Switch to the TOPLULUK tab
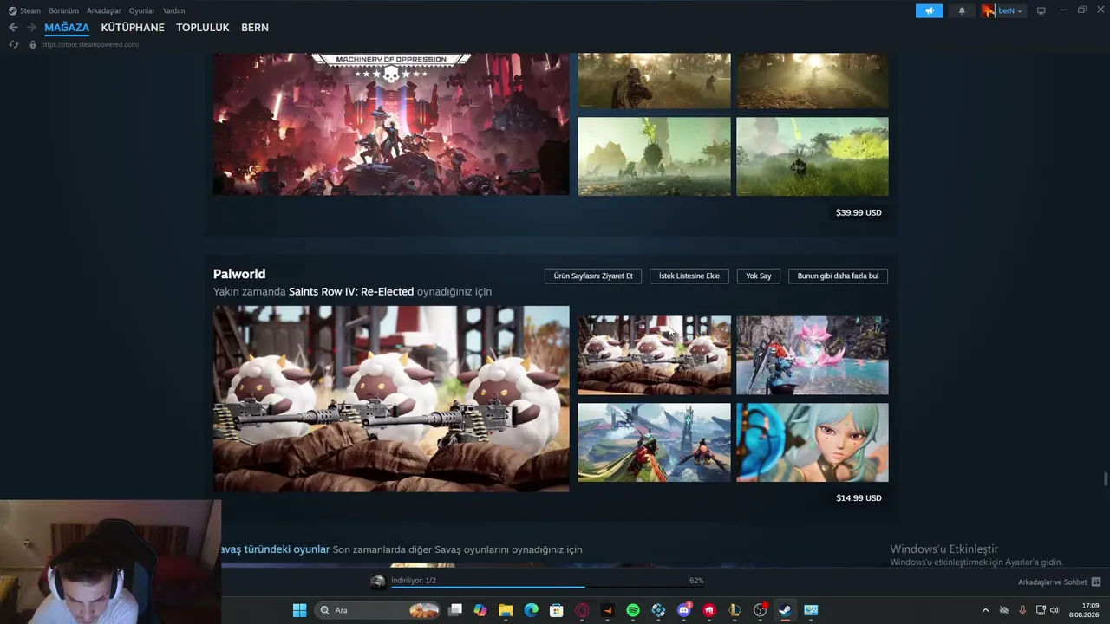The height and width of the screenshot is (624, 1110). 203,28
